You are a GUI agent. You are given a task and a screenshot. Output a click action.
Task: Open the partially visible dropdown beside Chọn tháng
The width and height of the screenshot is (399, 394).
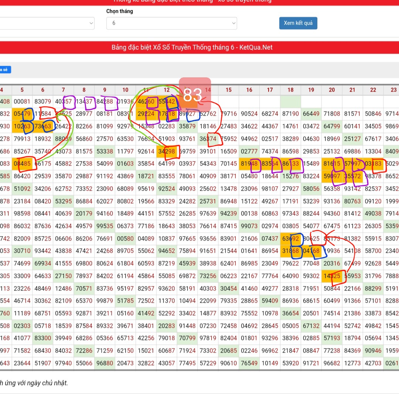[47, 23]
